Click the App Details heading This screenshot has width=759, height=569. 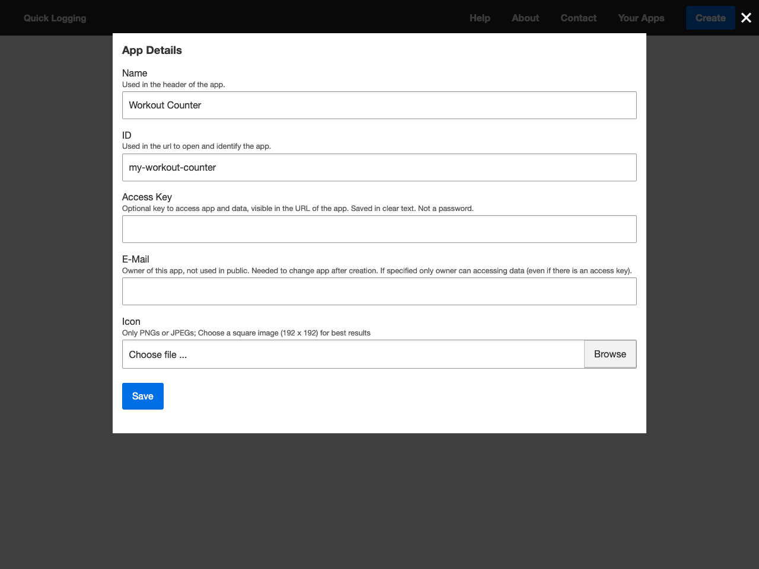pos(152,50)
